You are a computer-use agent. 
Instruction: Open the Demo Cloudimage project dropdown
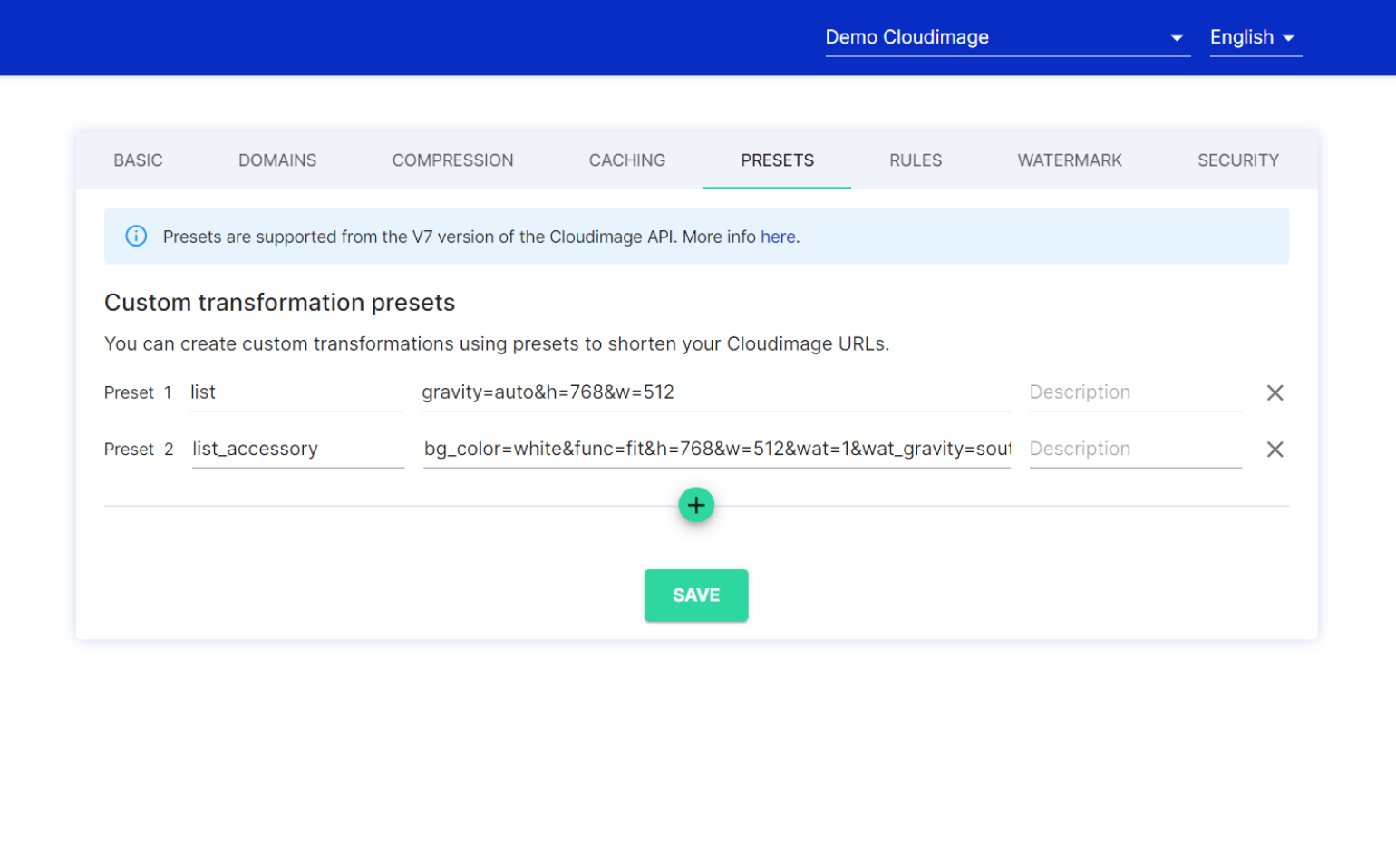click(x=1006, y=37)
